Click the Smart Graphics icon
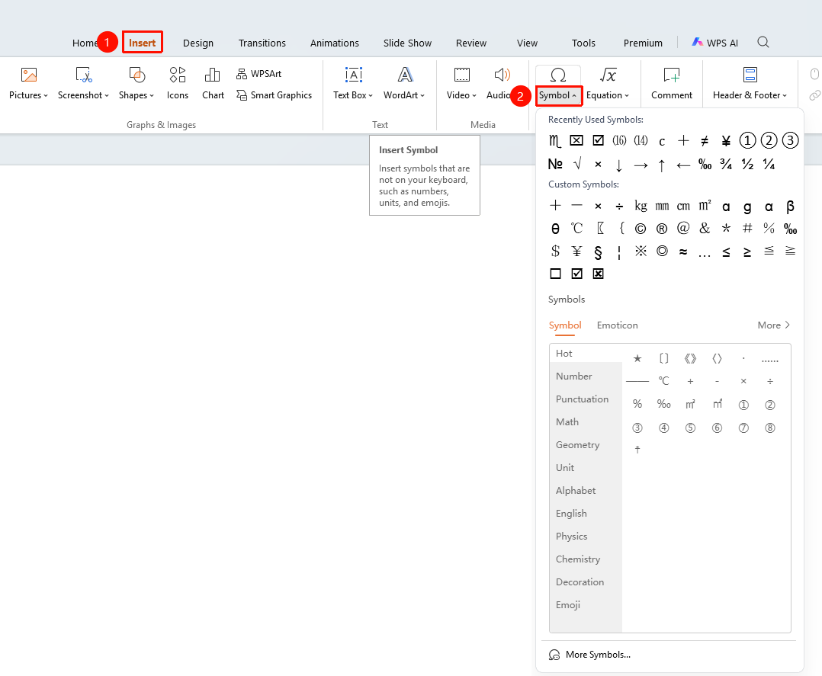The image size is (822, 676). pyautogui.click(x=242, y=95)
